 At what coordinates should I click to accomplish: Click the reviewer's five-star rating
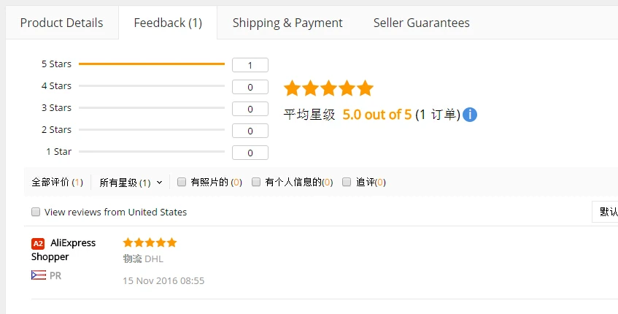(150, 242)
